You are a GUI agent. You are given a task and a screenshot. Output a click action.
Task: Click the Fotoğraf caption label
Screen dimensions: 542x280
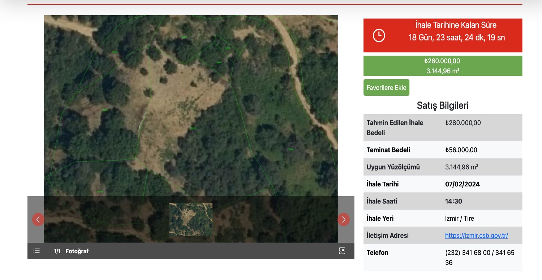click(77, 251)
